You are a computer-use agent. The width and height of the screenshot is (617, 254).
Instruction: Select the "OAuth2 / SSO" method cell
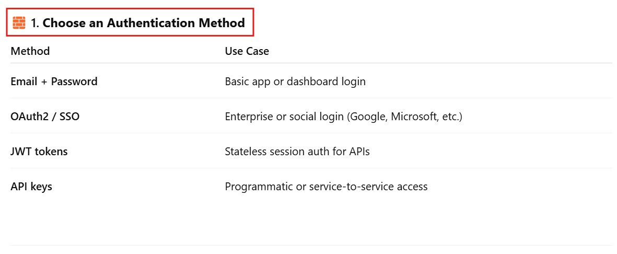point(45,117)
